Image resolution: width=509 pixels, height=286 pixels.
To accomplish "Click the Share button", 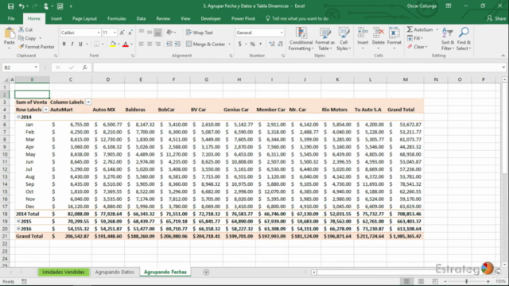I will (x=496, y=18).
